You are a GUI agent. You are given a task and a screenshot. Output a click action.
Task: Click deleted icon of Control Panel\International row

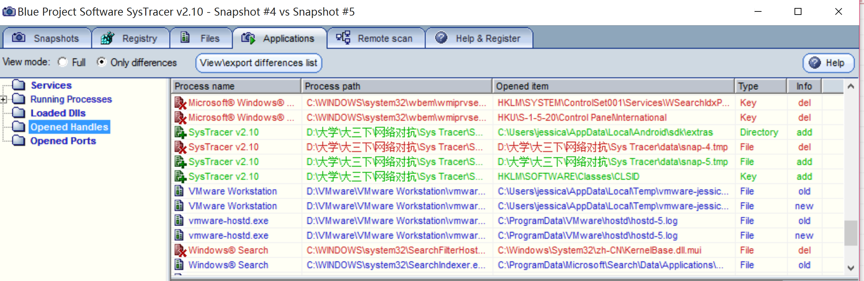pos(180,118)
